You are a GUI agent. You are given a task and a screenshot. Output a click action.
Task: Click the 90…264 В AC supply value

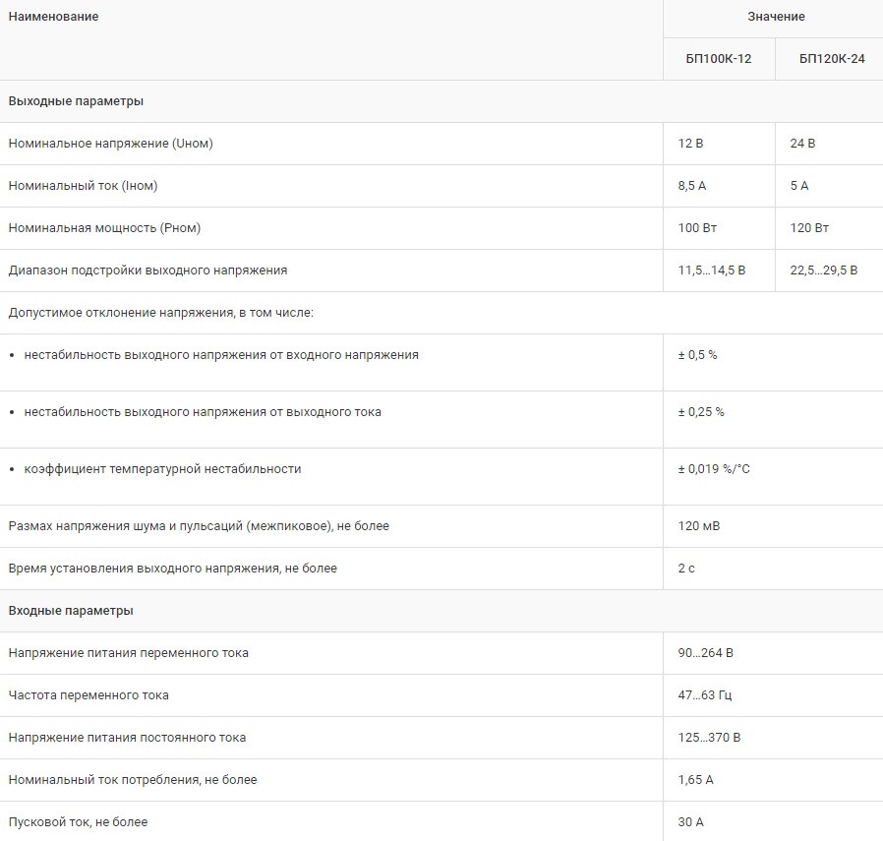coord(706,653)
